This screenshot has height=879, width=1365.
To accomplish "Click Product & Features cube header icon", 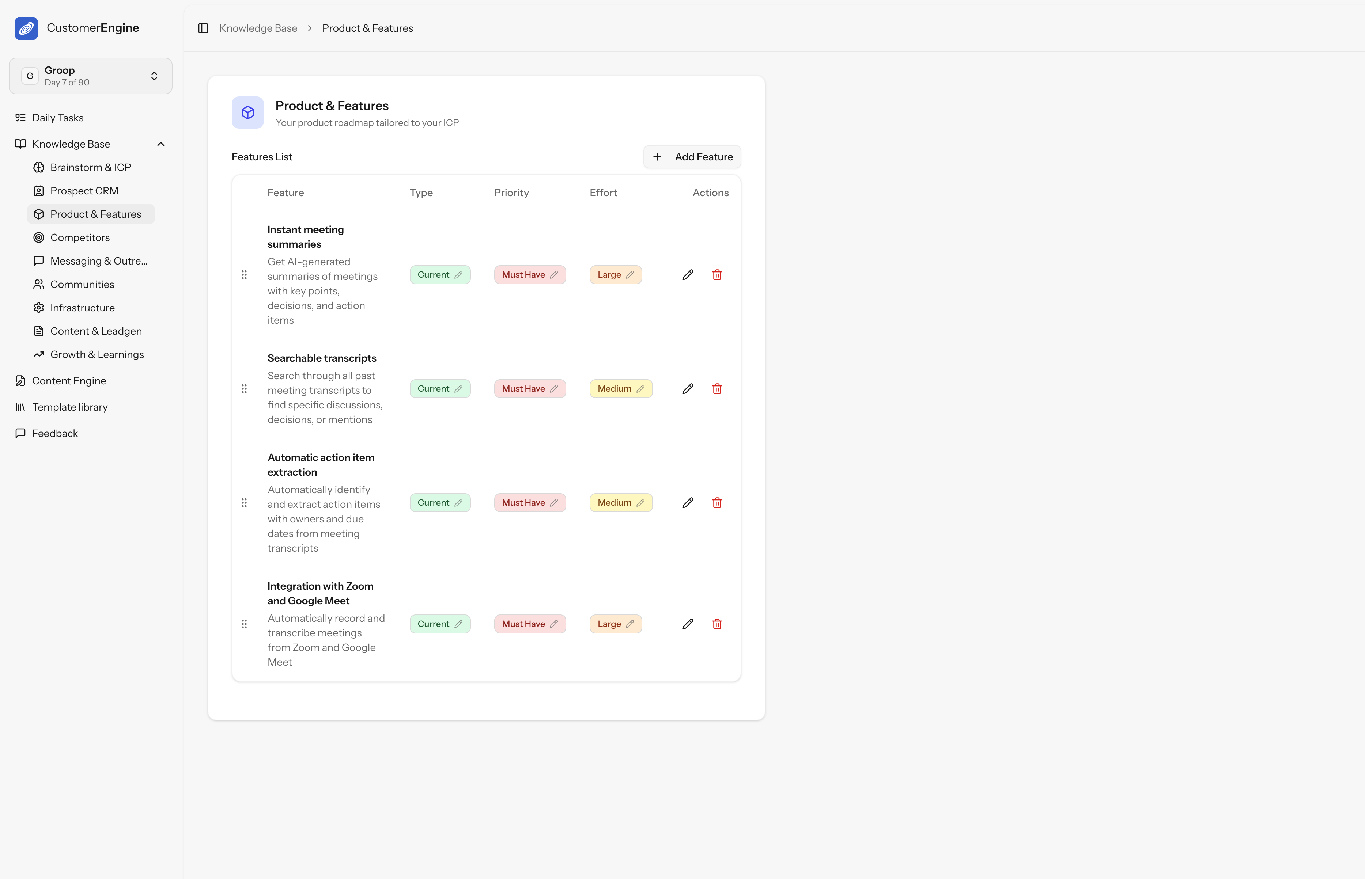I will (x=247, y=113).
